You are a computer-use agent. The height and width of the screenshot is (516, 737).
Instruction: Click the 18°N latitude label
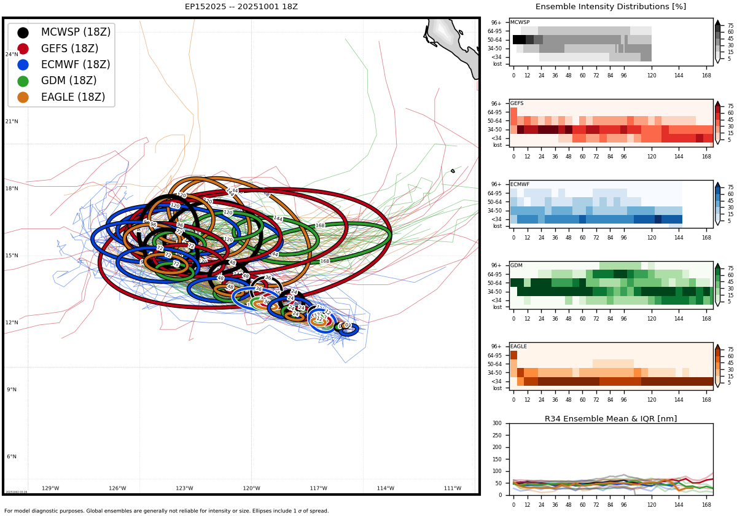[x=12, y=189]
